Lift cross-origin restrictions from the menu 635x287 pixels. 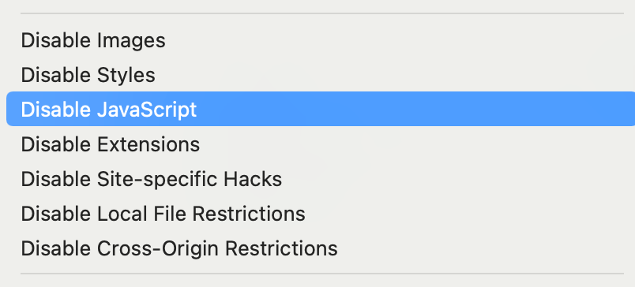pos(321,248)
